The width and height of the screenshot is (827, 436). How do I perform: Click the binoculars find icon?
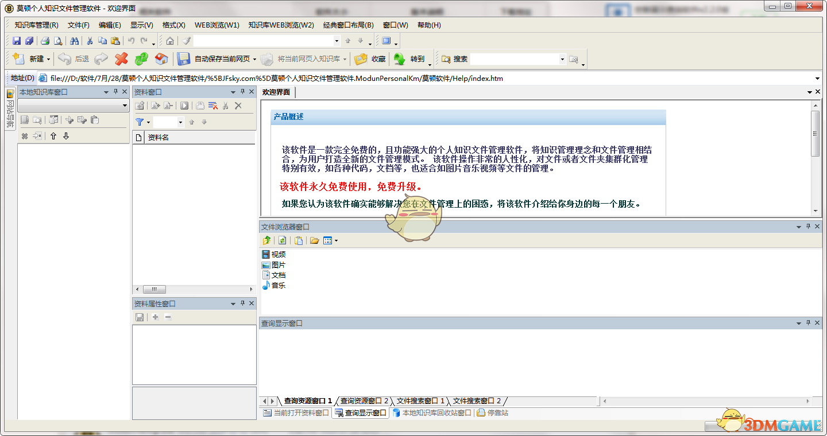(x=74, y=41)
